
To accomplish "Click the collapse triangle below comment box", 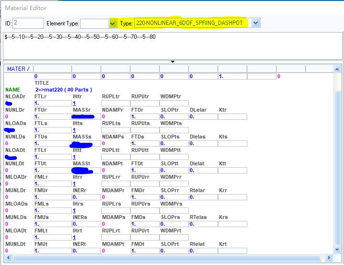I will (x=172, y=62).
